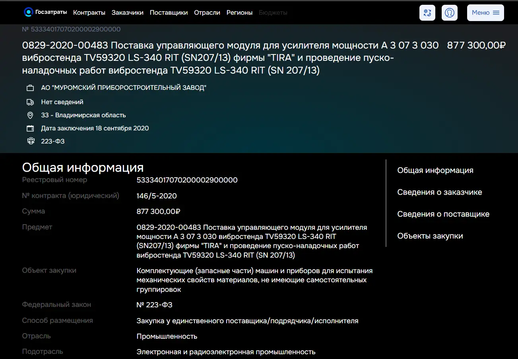Screen dimensions: 518x359
Task: Click the "Нет сведений" supplier text
Action: [x=62, y=102]
